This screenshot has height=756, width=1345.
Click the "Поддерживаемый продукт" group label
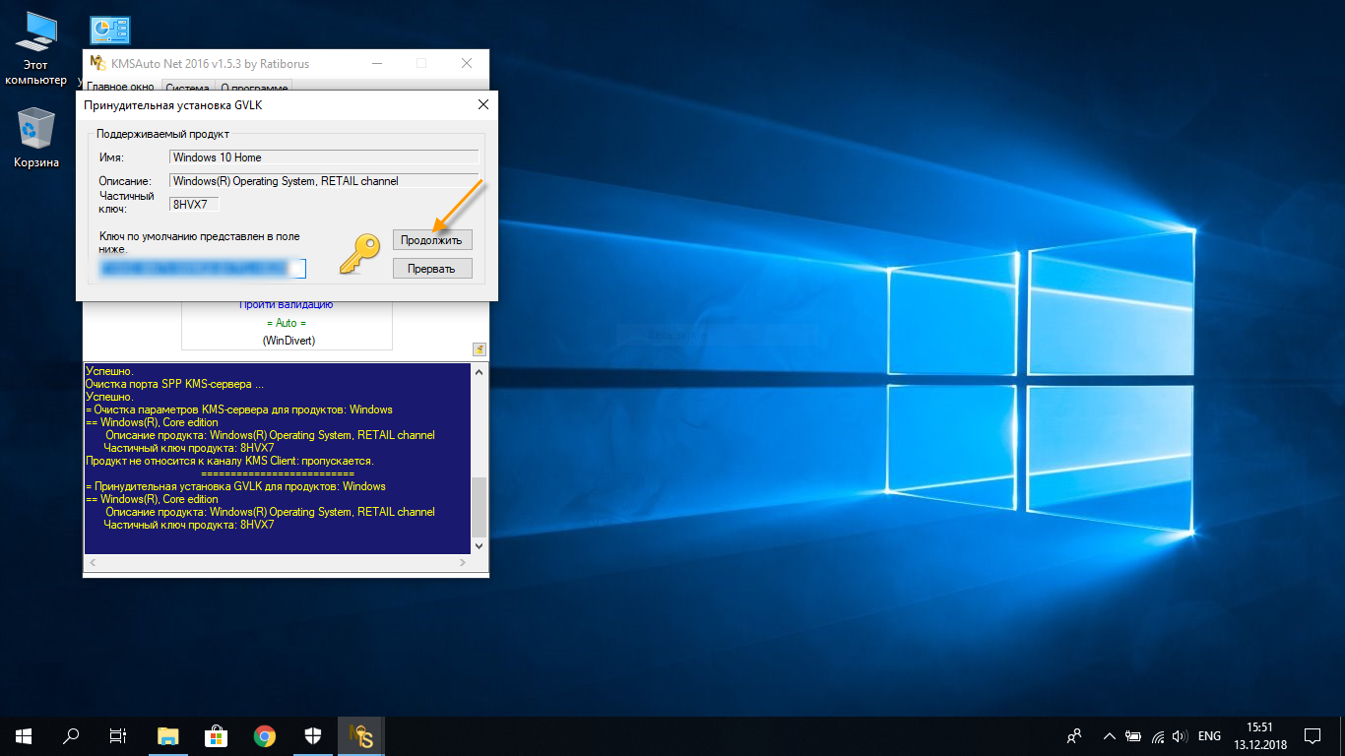coord(162,134)
